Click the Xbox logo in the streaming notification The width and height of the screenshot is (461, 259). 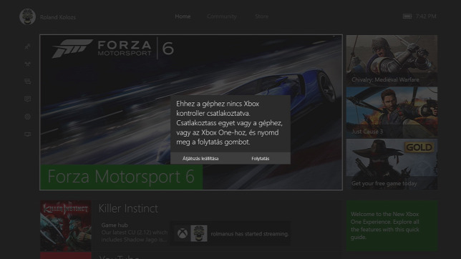(x=183, y=234)
